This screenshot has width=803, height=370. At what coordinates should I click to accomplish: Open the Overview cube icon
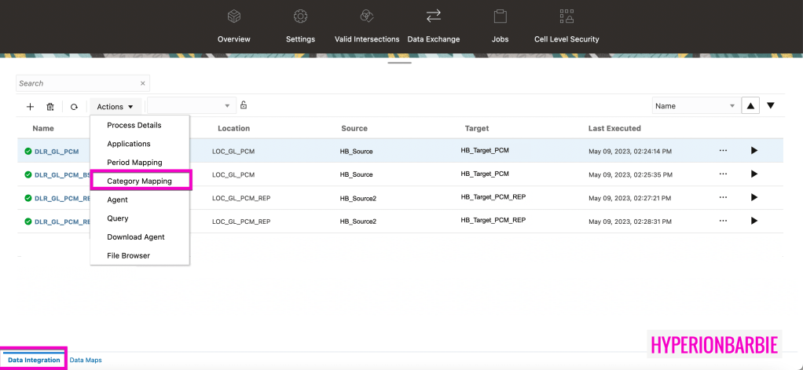click(233, 16)
